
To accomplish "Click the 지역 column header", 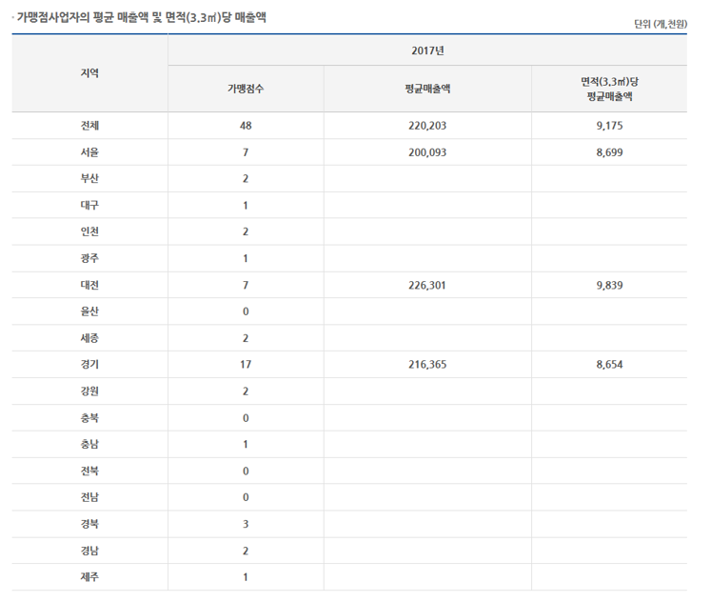I will pos(89,72).
